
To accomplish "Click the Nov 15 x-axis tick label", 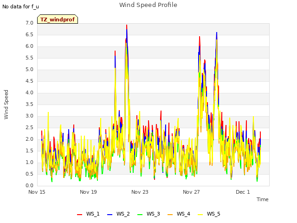I will tap(37, 192).
